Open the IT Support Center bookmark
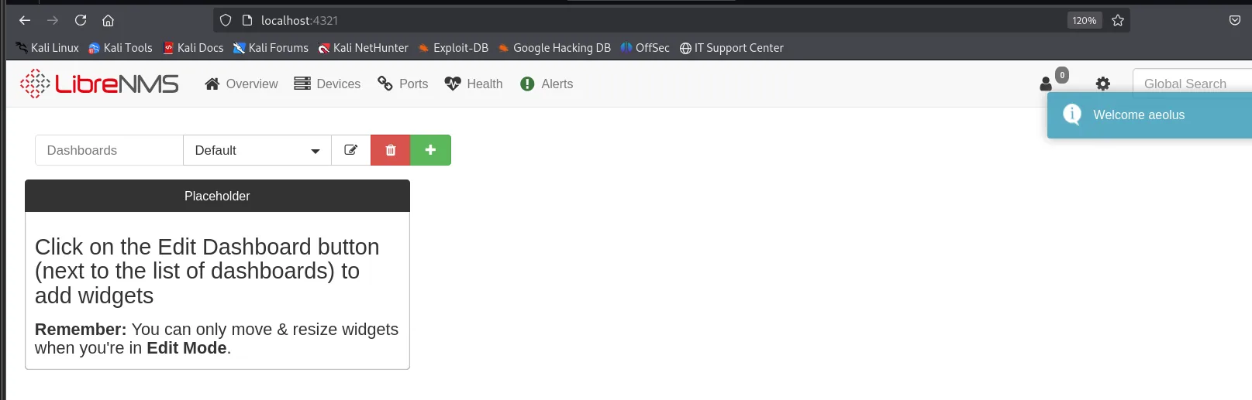 coord(732,48)
